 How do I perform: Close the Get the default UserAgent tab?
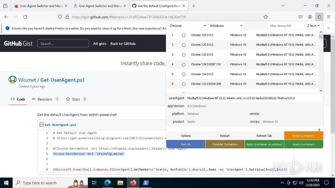[184, 6]
